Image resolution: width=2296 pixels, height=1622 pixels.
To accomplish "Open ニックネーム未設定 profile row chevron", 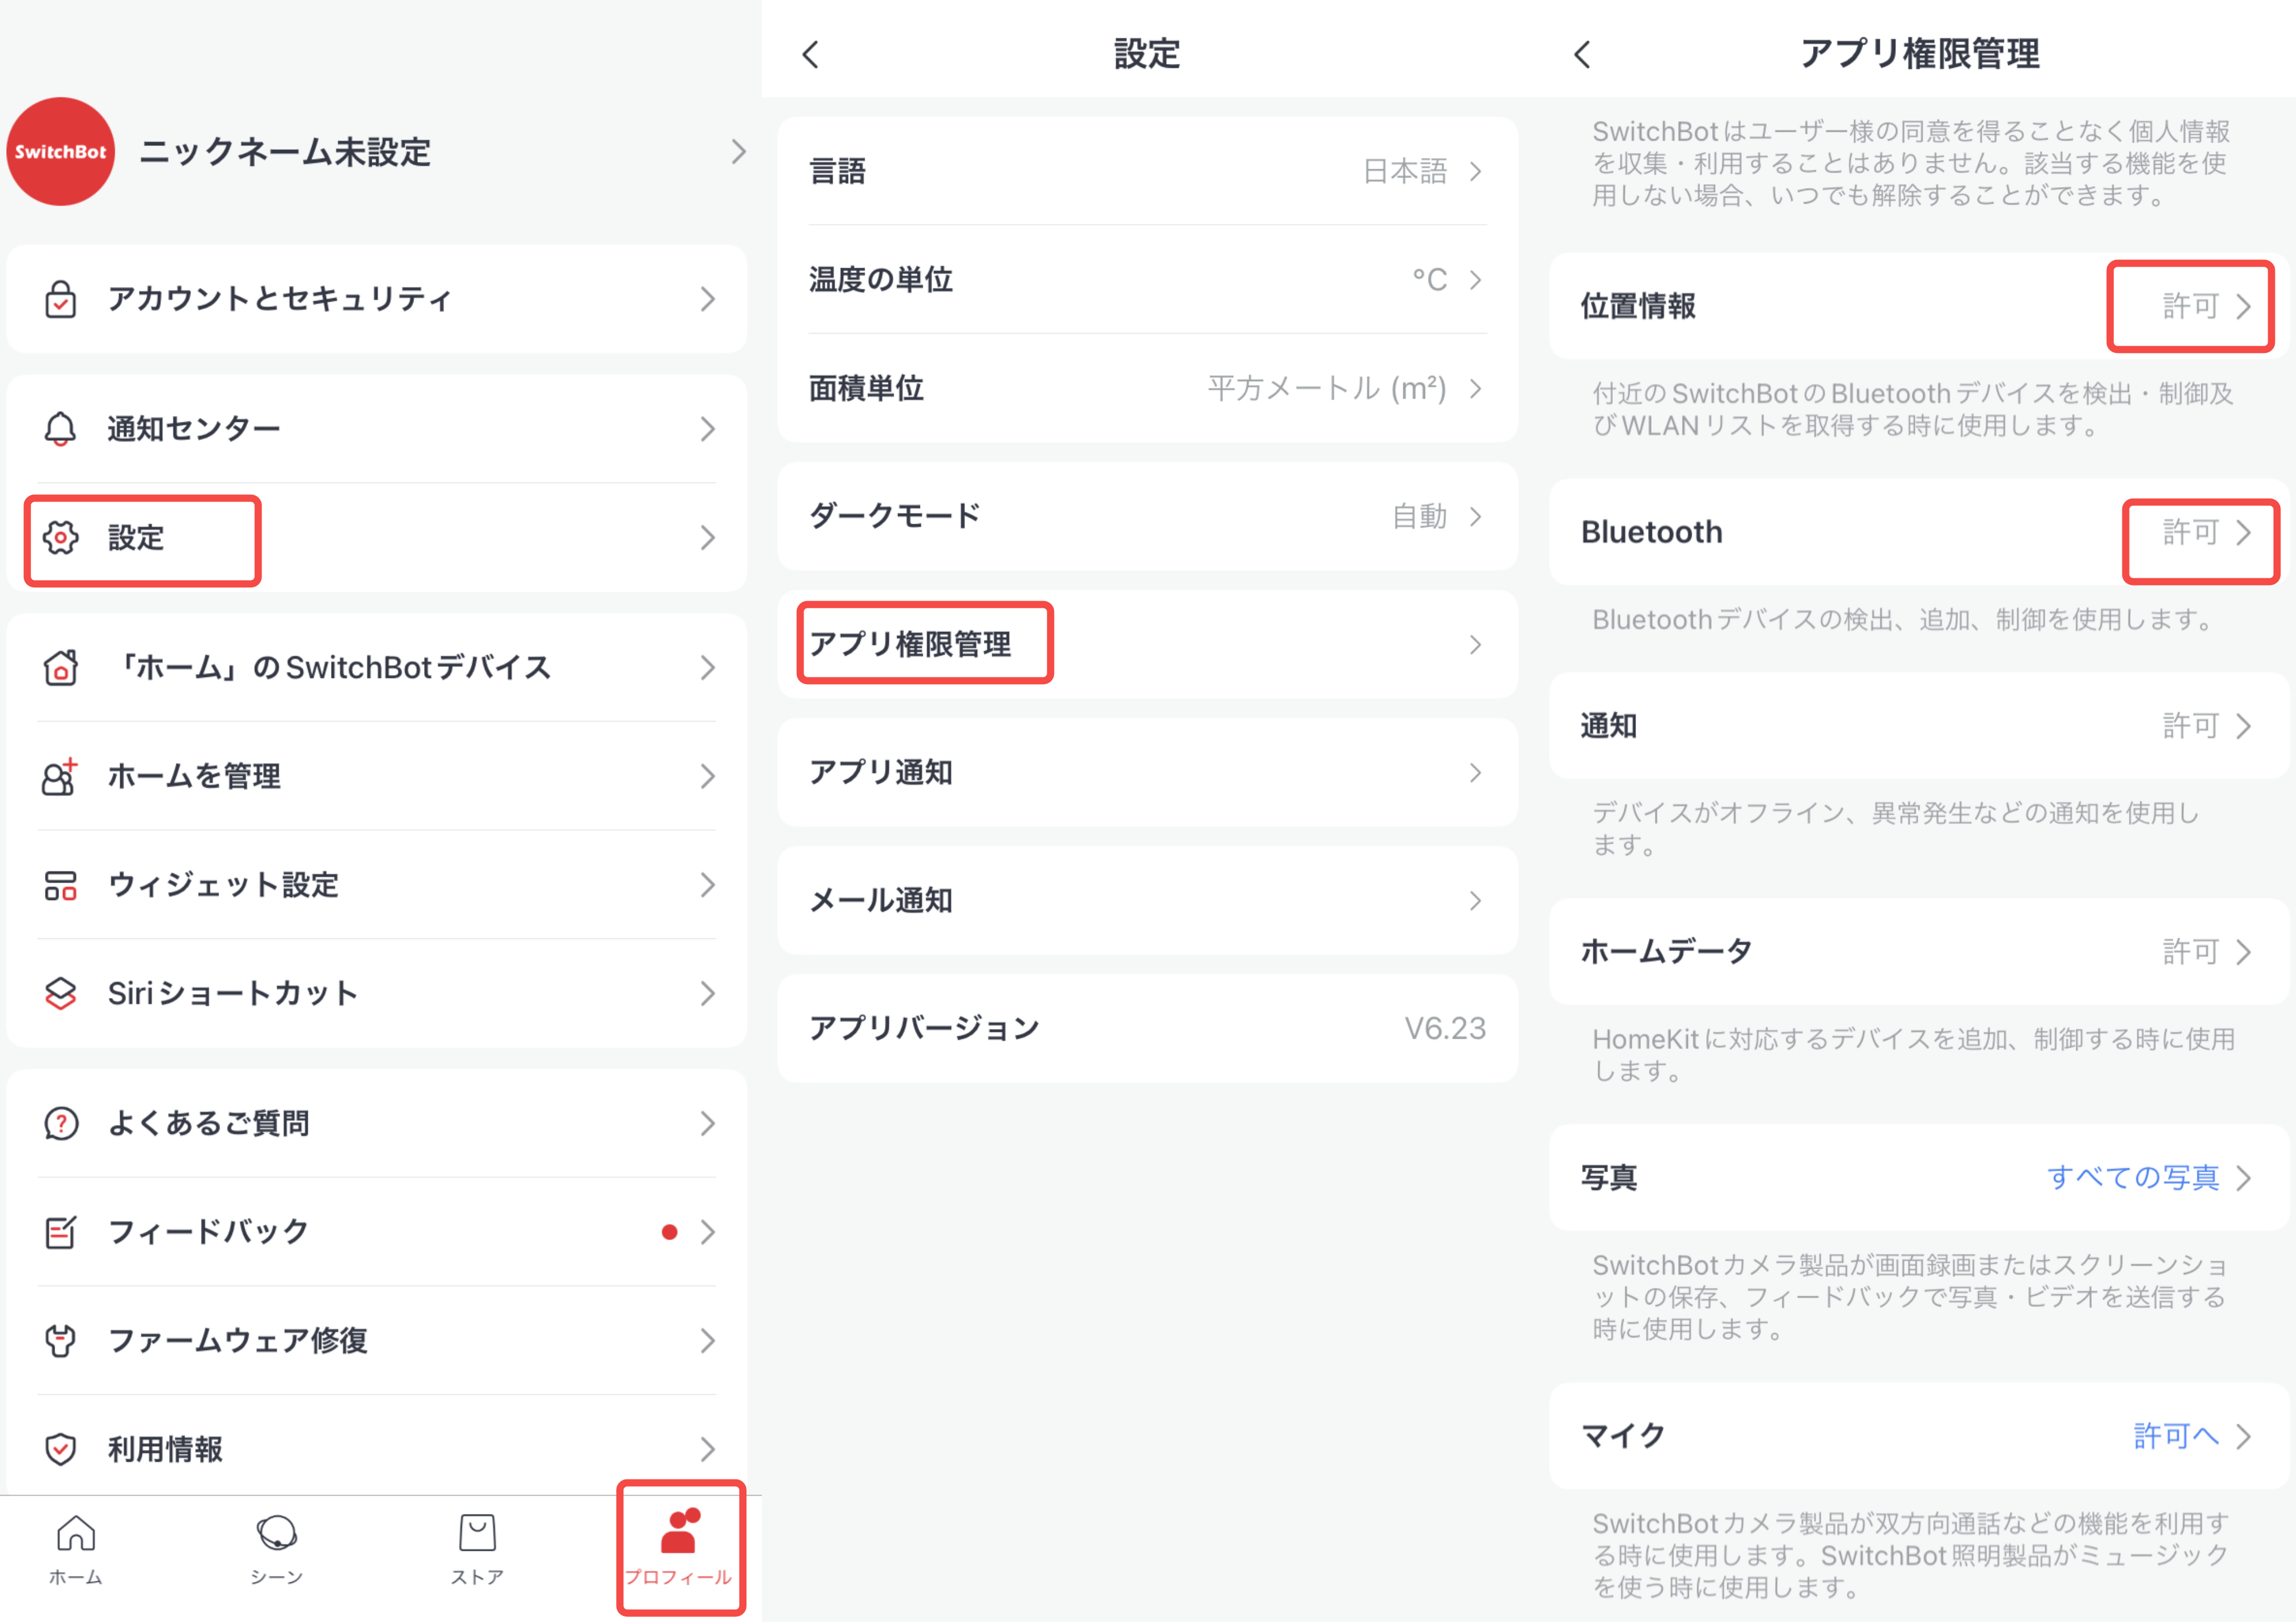I will (738, 152).
